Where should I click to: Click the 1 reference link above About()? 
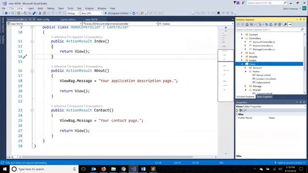[x=59, y=66]
